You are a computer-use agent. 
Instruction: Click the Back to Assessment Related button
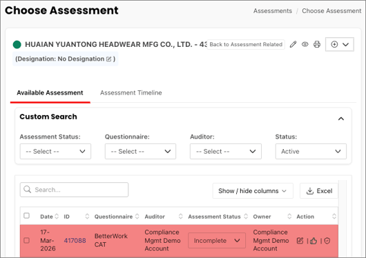(x=246, y=44)
